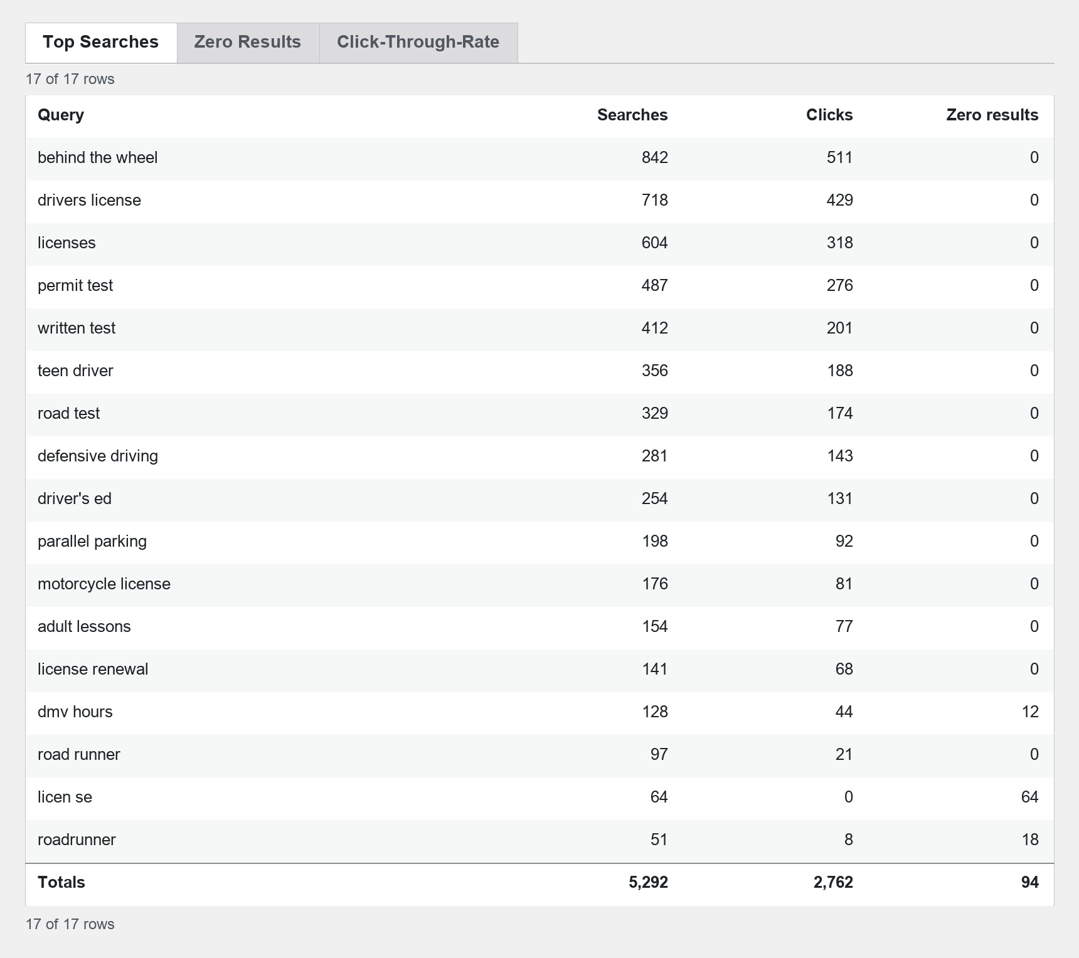Click the 2,762 total clicks
This screenshot has width=1079, height=958.
click(834, 883)
